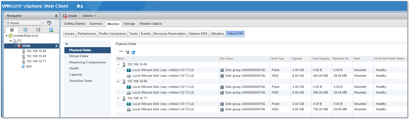
Task: Select host 192.168.16.68 in Navigator tree
Action: pyautogui.click(x=36, y=51)
